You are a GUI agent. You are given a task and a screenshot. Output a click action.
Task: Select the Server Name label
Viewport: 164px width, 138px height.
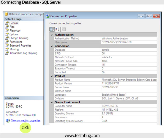tap(62, 87)
